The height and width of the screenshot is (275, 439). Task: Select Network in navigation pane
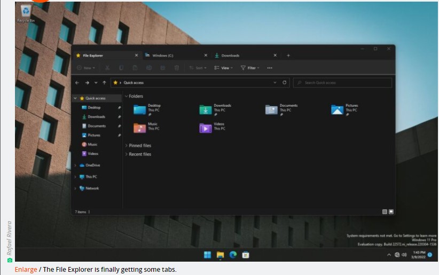click(x=89, y=188)
